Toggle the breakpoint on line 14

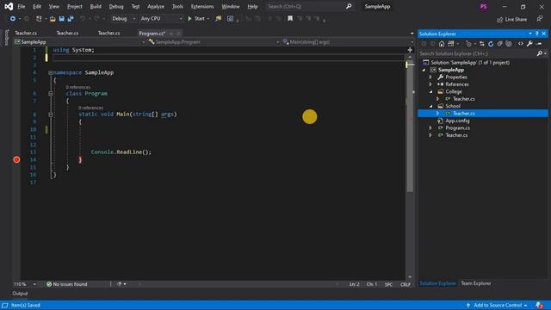16,159
